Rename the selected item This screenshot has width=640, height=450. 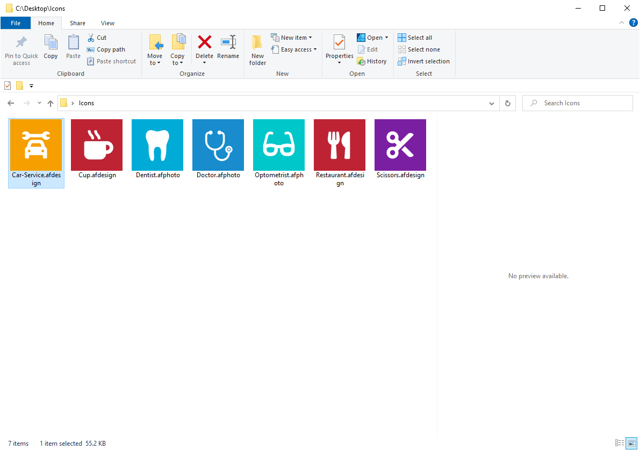click(x=228, y=49)
